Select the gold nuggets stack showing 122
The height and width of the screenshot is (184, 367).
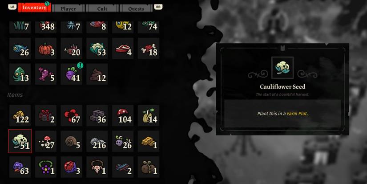click(20, 115)
